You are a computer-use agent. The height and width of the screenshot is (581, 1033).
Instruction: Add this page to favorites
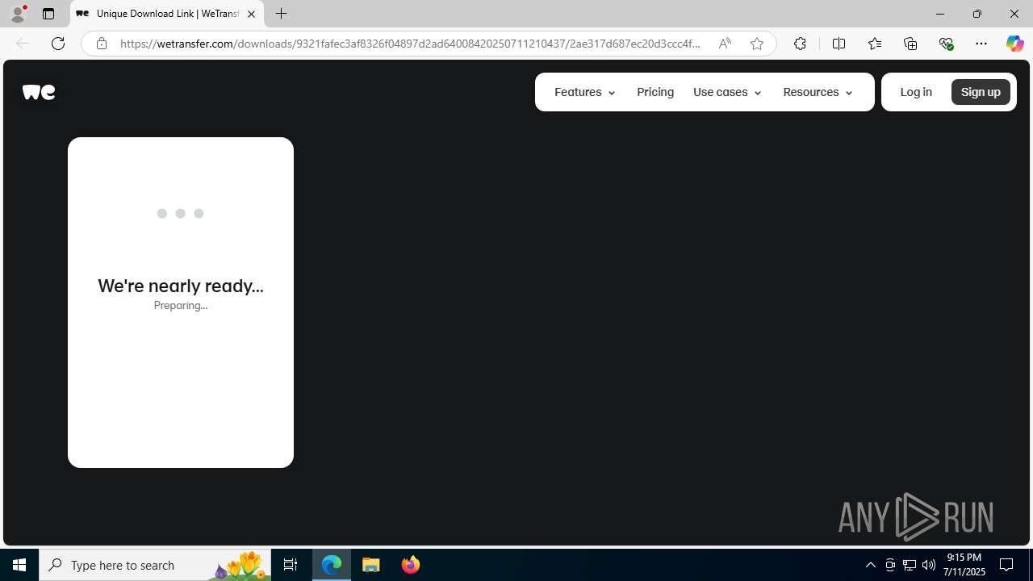(757, 44)
